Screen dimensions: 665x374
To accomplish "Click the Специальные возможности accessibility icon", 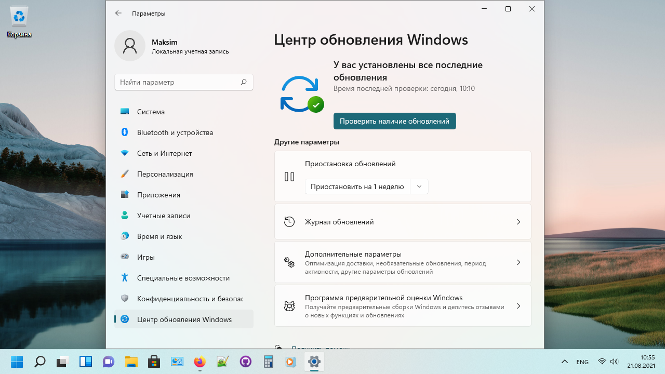I will pyautogui.click(x=125, y=278).
